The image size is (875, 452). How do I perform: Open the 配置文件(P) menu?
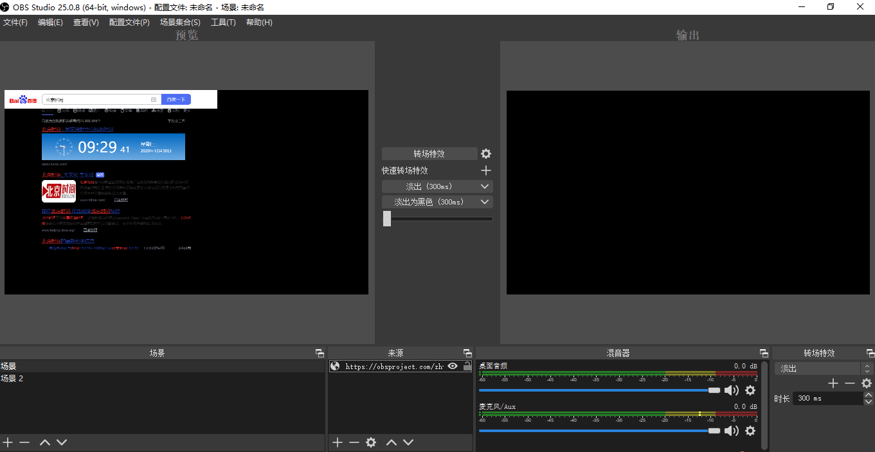pyautogui.click(x=129, y=23)
